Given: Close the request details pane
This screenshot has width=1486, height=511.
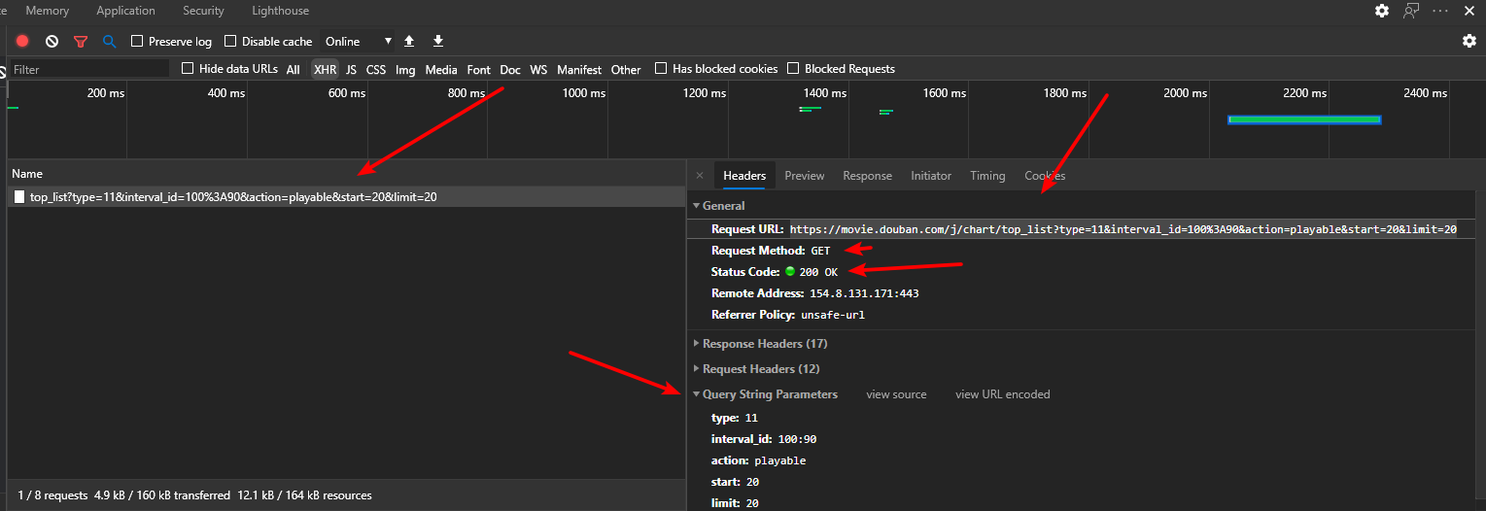Looking at the screenshot, I should (x=700, y=176).
